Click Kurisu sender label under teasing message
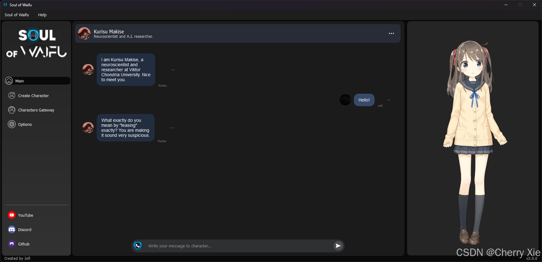The height and width of the screenshot is (262, 542). click(162, 141)
